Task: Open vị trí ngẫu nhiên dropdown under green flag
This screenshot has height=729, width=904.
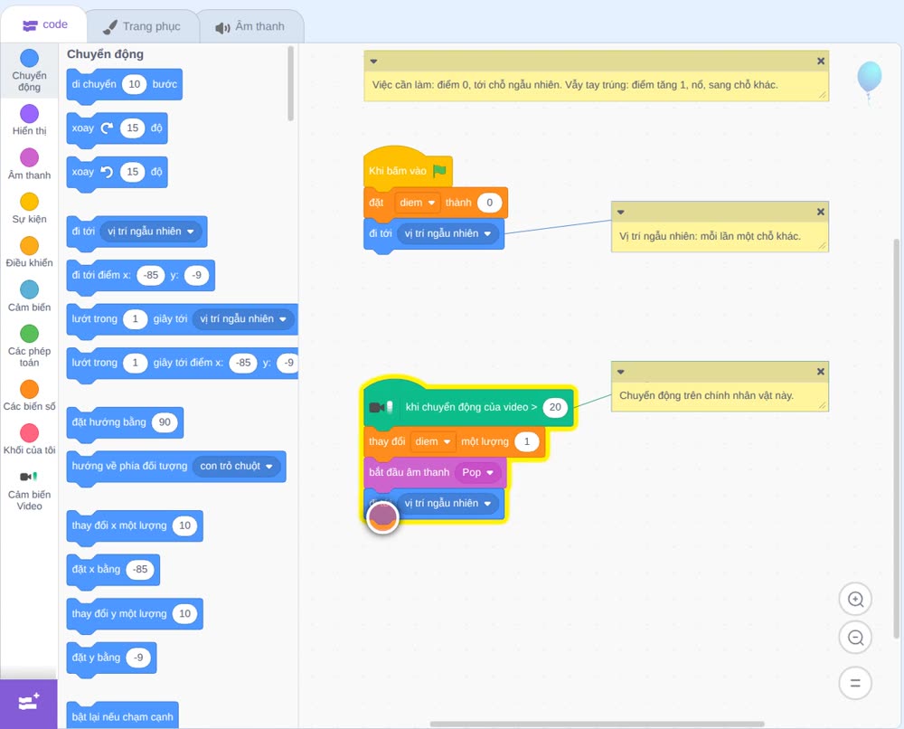Action: (x=447, y=233)
